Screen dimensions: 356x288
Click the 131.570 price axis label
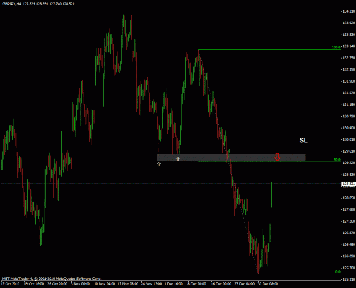(349, 93)
